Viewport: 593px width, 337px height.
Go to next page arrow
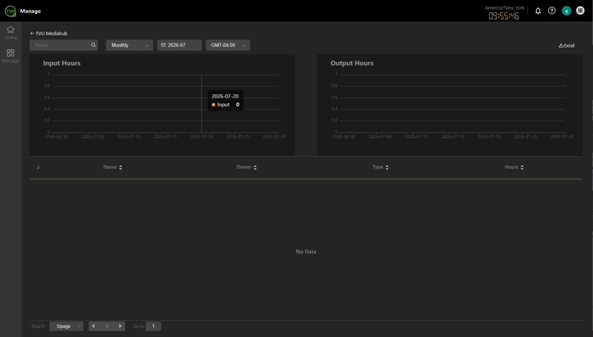[x=120, y=326]
